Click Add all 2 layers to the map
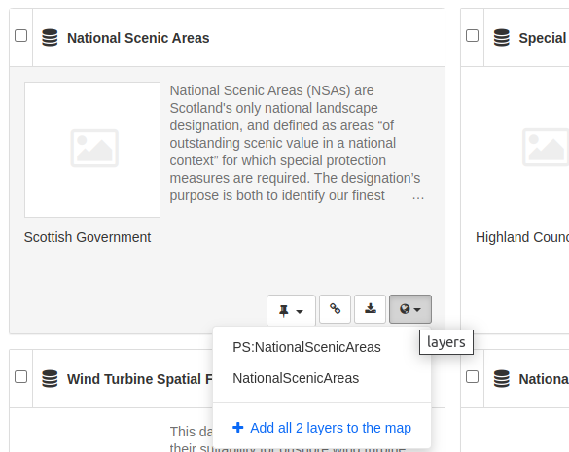569x452 pixels. pos(322,428)
